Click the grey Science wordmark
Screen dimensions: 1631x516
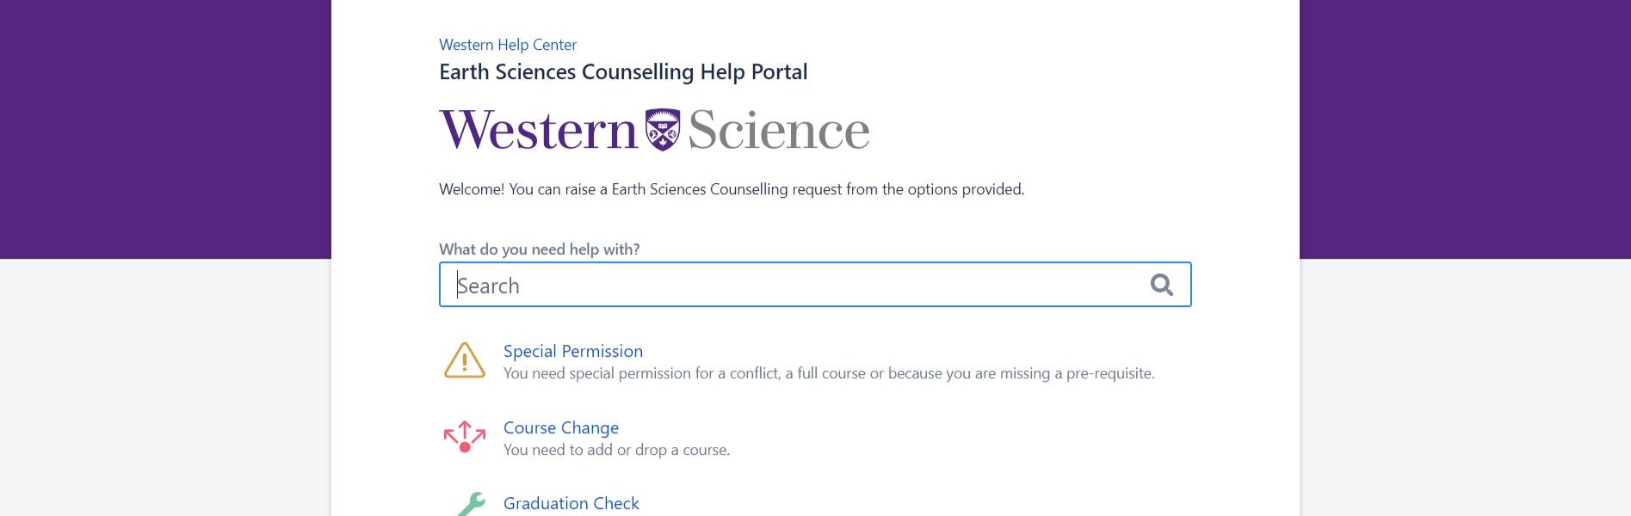pos(779,131)
